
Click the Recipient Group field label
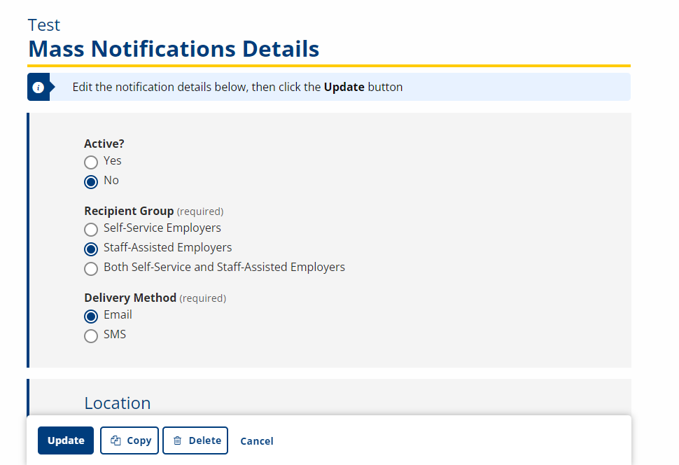pyautogui.click(x=129, y=211)
